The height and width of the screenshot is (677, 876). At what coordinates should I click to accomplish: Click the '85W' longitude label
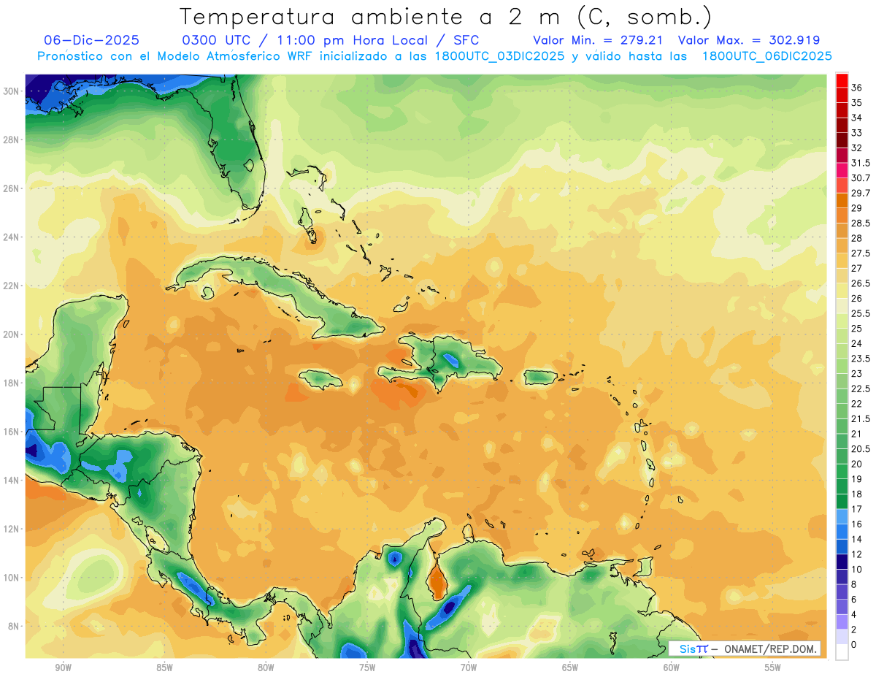(x=164, y=668)
